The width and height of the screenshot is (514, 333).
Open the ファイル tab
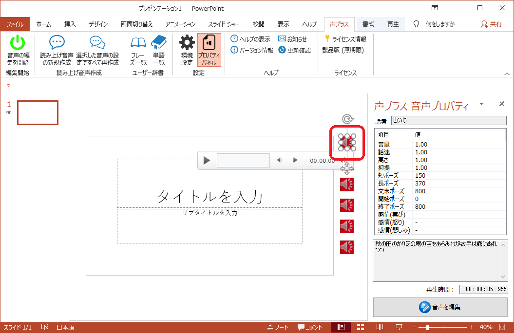tap(15, 24)
